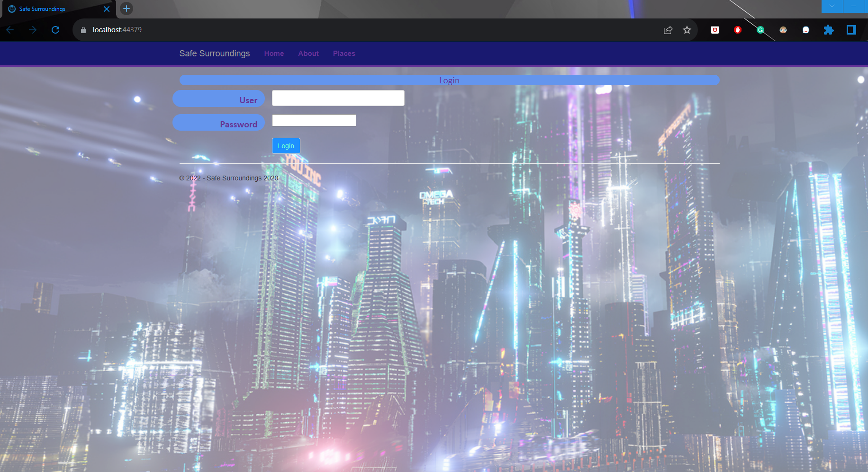Open the white round extension icon
The image size is (868, 472).
coord(806,30)
